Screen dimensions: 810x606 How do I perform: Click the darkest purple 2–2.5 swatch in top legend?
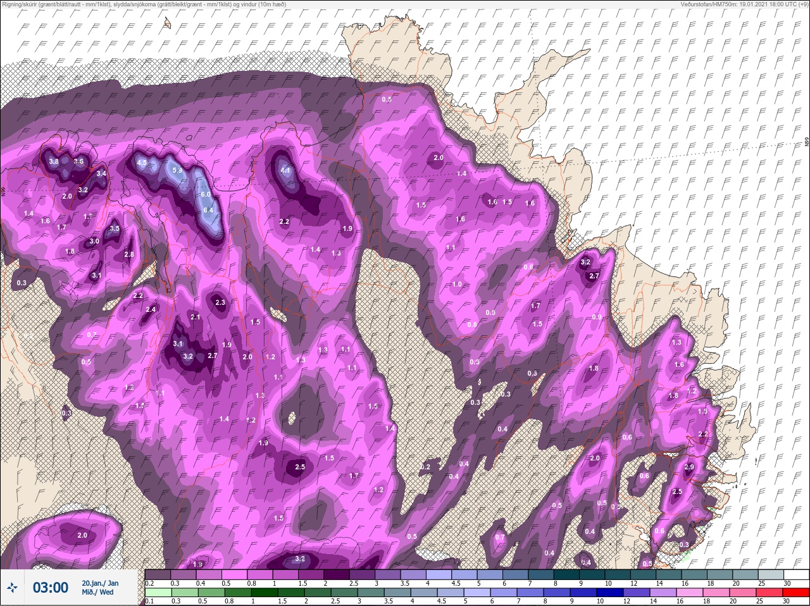click(338, 574)
